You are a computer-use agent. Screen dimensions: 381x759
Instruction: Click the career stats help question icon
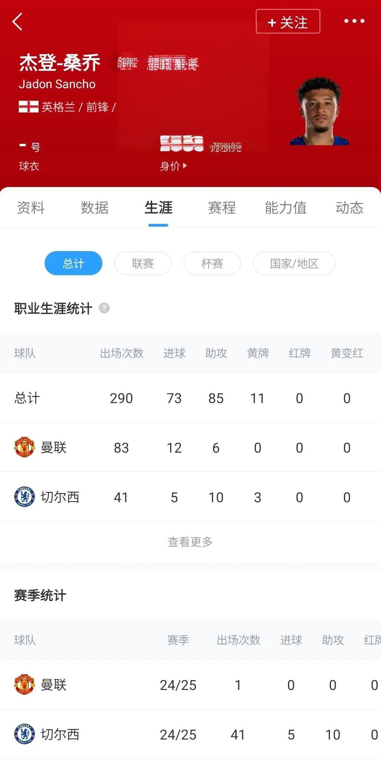(x=104, y=308)
